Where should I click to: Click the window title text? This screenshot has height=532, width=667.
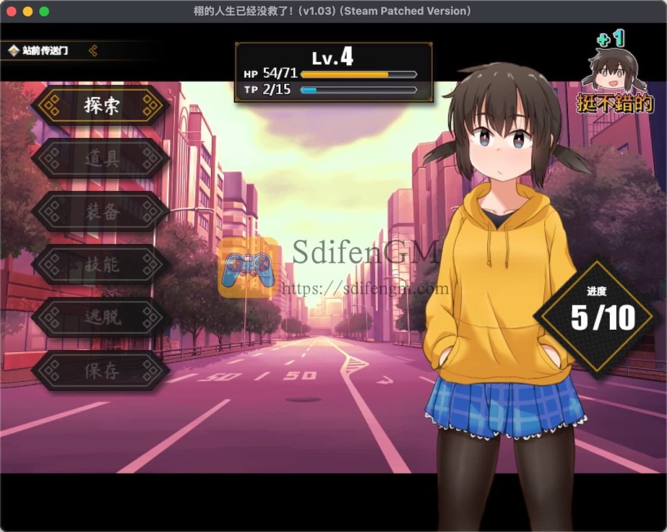tap(332, 11)
